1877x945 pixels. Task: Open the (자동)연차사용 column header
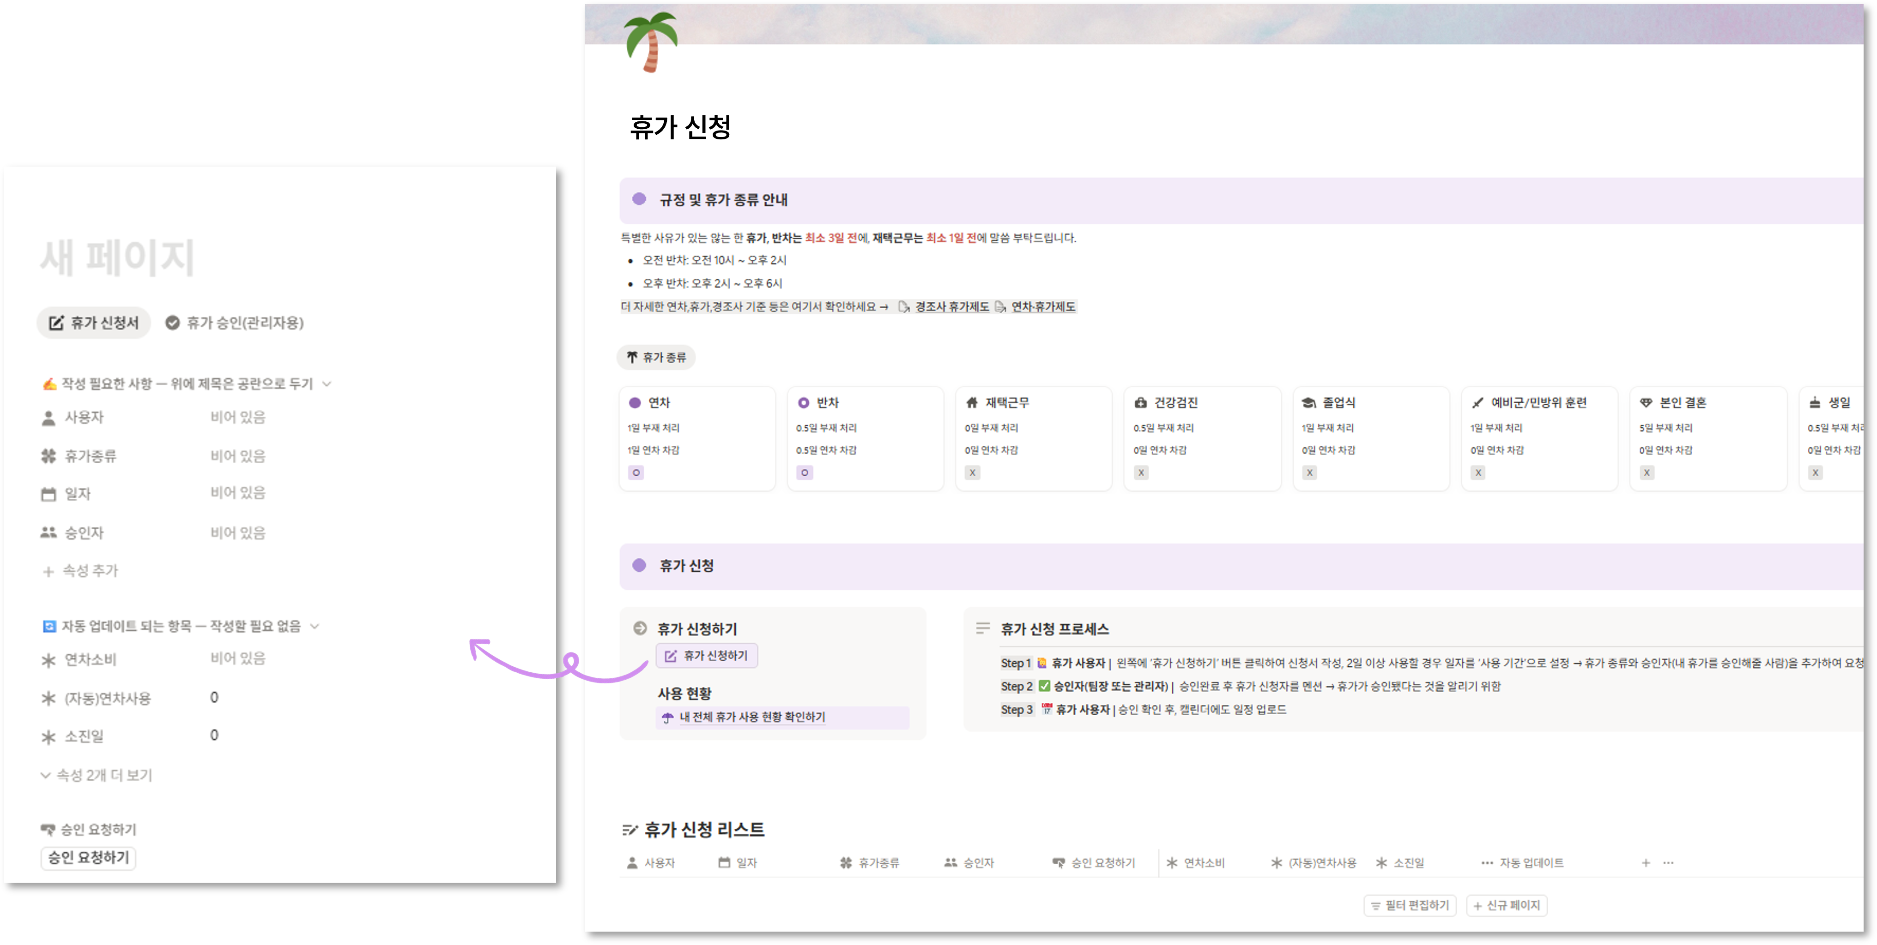[1314, 863]
